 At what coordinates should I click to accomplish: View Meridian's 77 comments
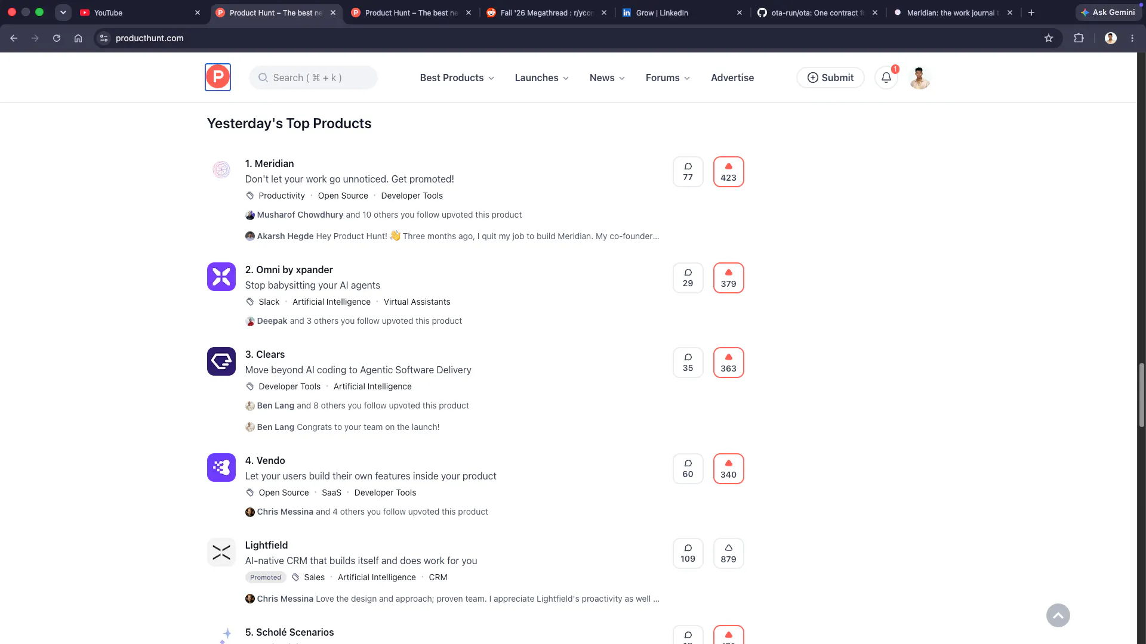click(x=688, y=172)
